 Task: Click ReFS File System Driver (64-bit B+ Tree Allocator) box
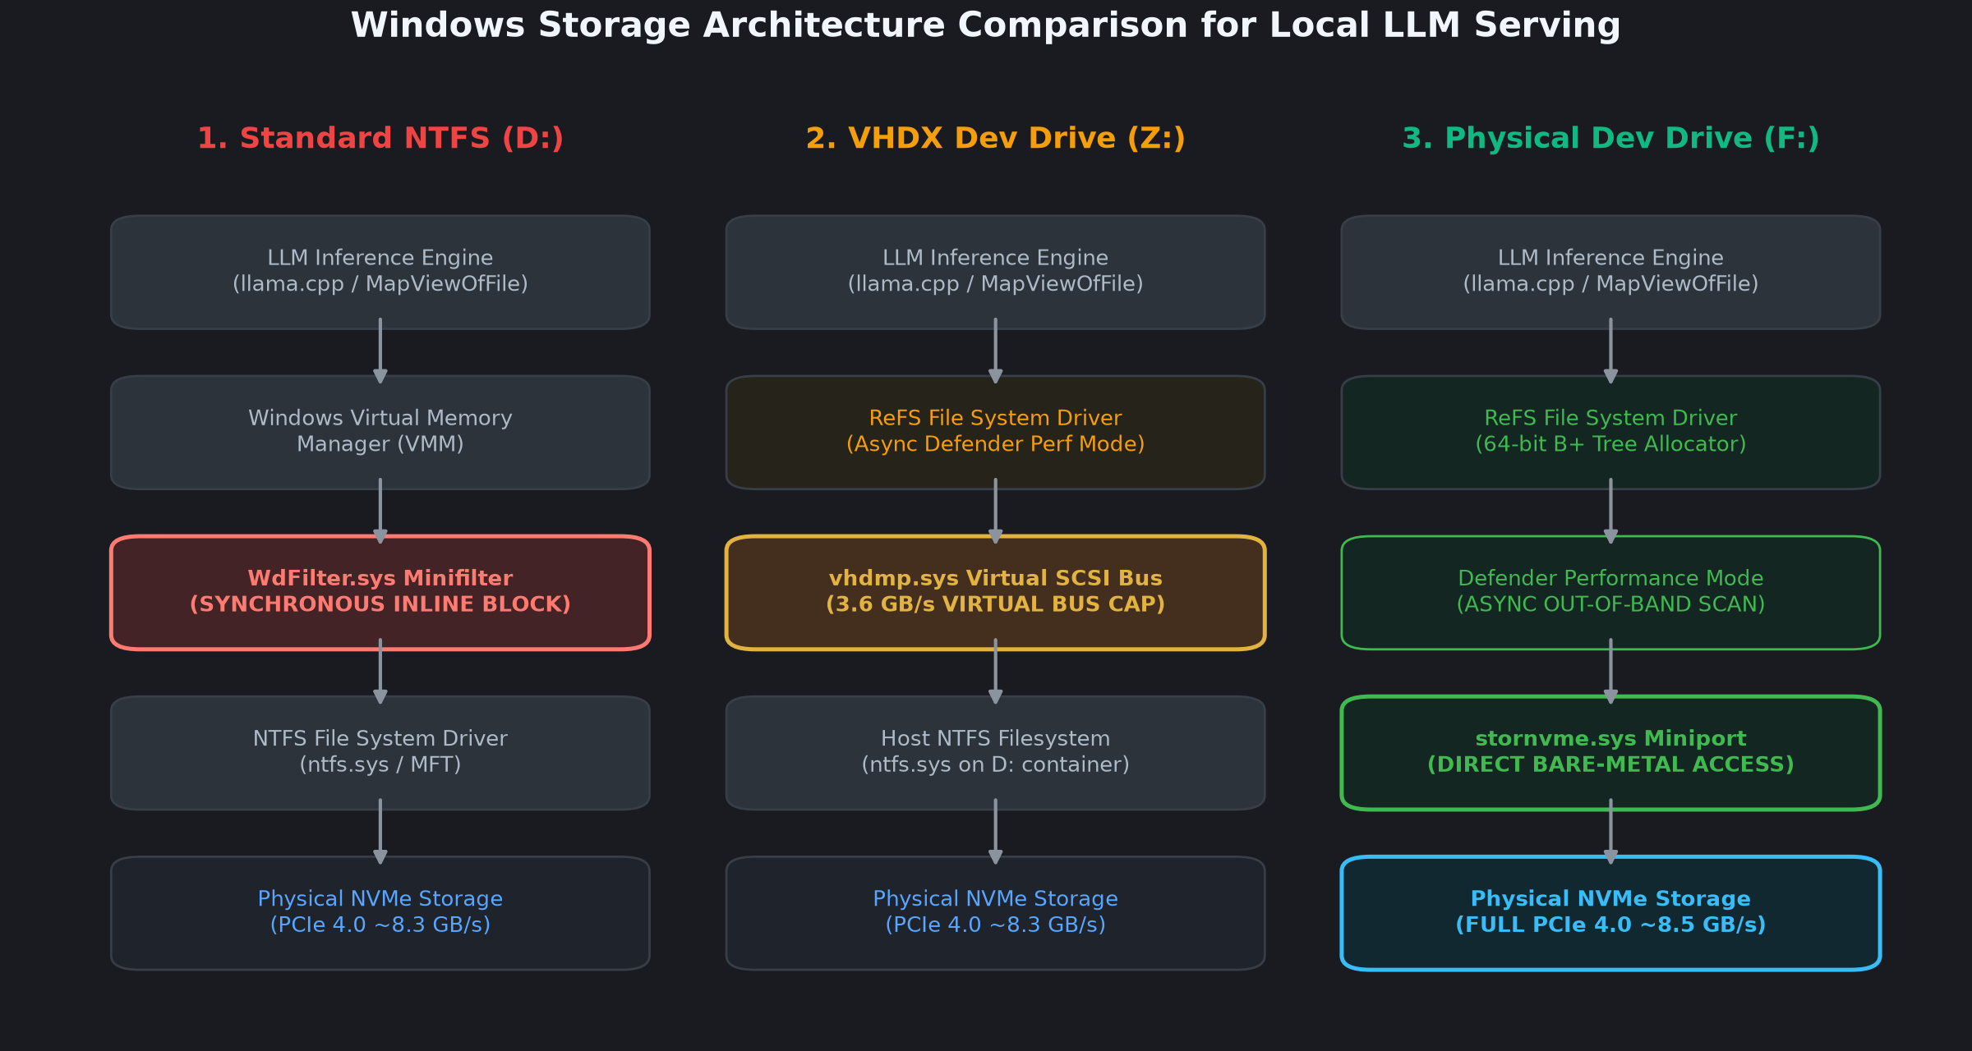[x=1610, y=433]
